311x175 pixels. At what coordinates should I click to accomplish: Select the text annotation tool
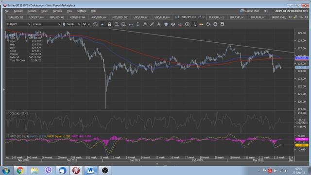click(x=159, y=24)
